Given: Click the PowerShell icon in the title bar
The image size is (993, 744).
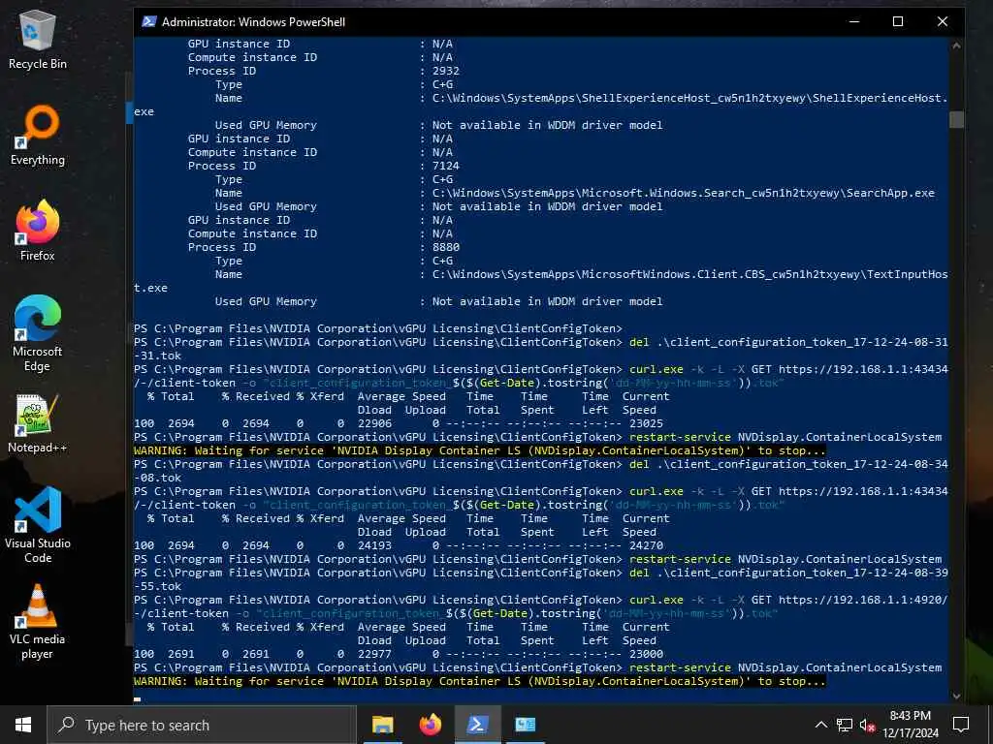Looking at the screenshot, I should pos(148,21).
